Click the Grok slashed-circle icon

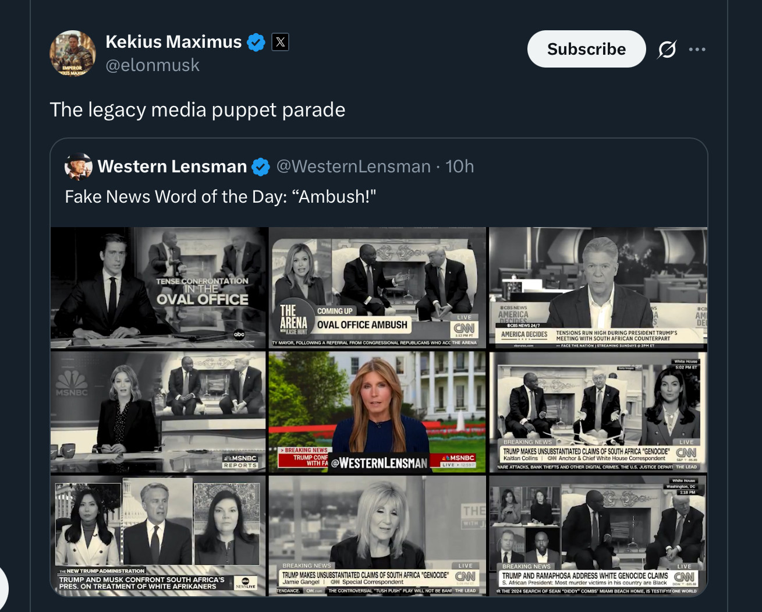[667, 49]
